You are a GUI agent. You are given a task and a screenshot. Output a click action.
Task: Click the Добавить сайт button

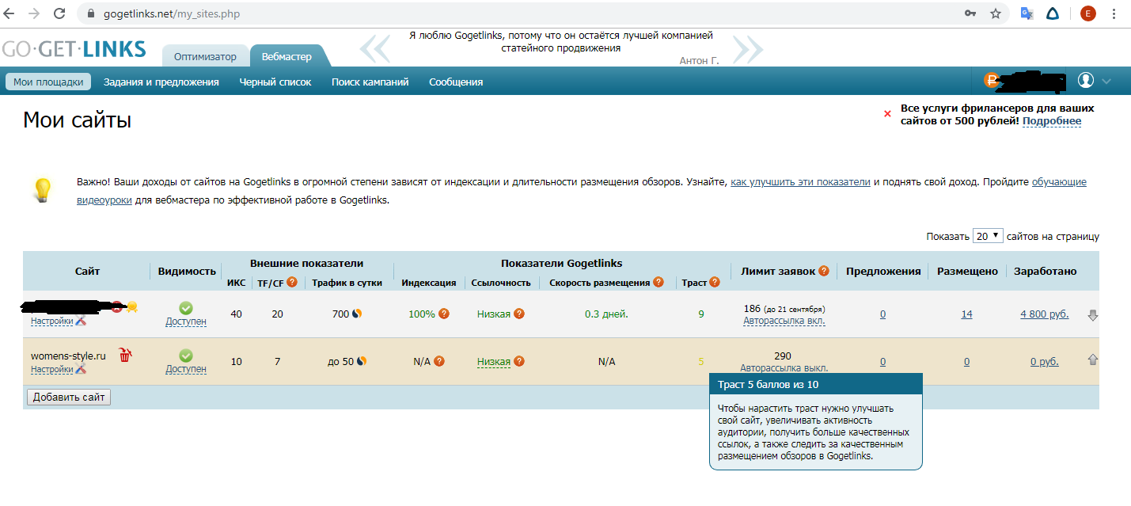(69, 397)
